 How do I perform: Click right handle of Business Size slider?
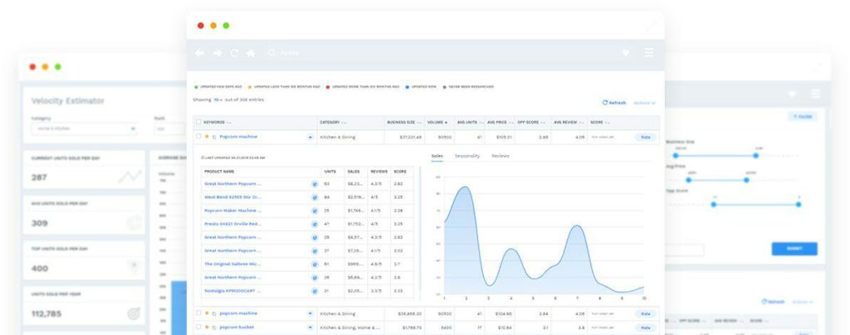coord(755,155)
